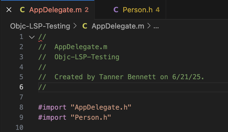This screenshot has height=132, width=228.
Task: Click the C file icon on AppDelegate.m tab
Action: click(x=22, y=10)
